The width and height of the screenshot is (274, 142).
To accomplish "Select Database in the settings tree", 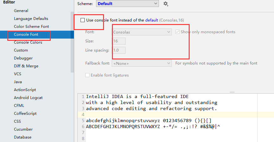I will coord(23,137).
